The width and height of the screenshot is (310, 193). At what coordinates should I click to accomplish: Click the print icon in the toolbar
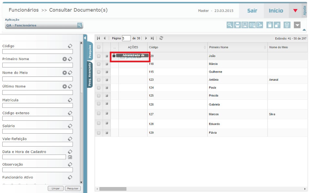coord(237,25)
